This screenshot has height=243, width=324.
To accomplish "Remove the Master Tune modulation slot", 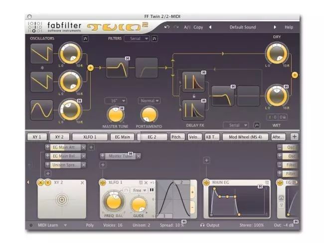I will [x=139, y=156].
